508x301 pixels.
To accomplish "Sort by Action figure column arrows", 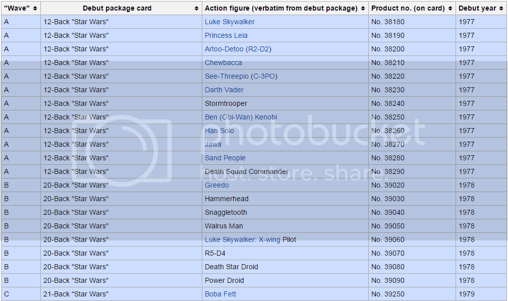I will tap(363, 9).
